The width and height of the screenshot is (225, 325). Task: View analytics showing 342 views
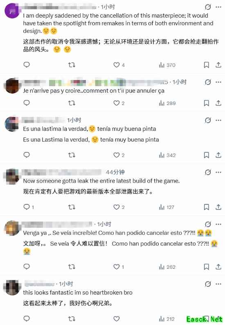pyautogui.click(x=167, y=155)
